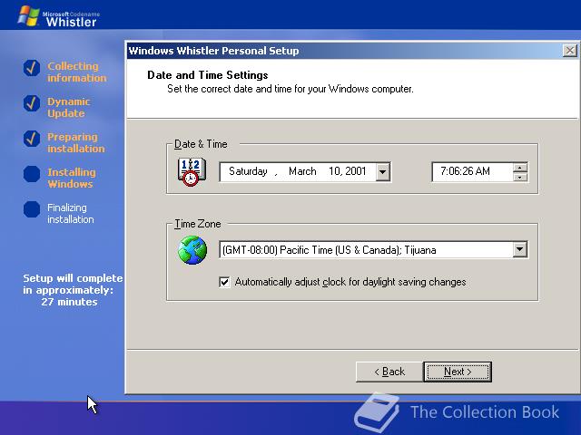Click the globe icon in Time Zone

[192, 250]
